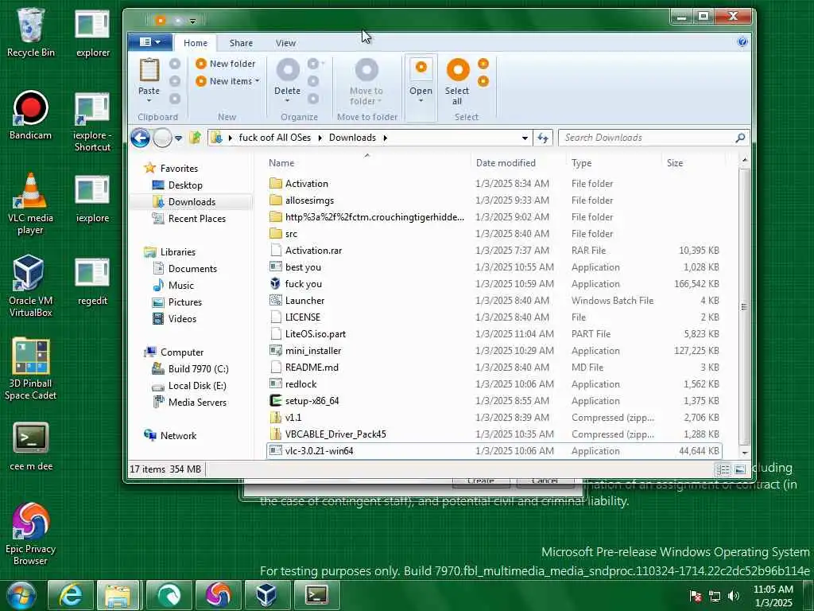This screenshot has width=814, height=611.
Task: Click fuck oof All OSes breadcrumb
Action: pos(274,138)
